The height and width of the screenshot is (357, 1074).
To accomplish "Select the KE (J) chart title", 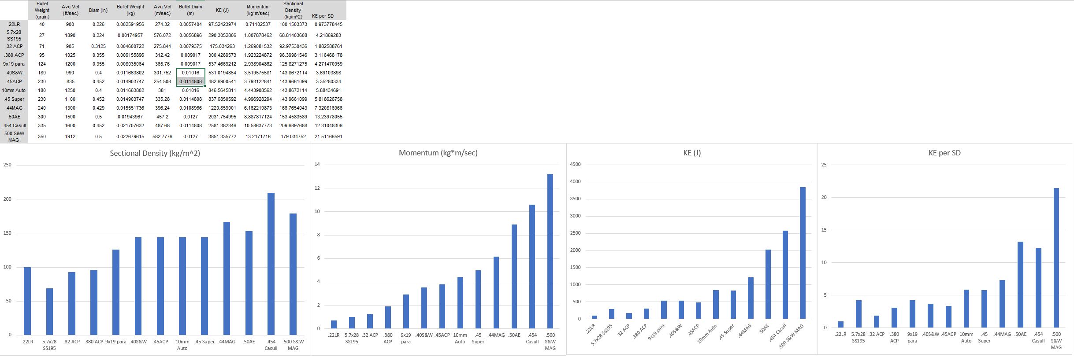I will 692,153.
